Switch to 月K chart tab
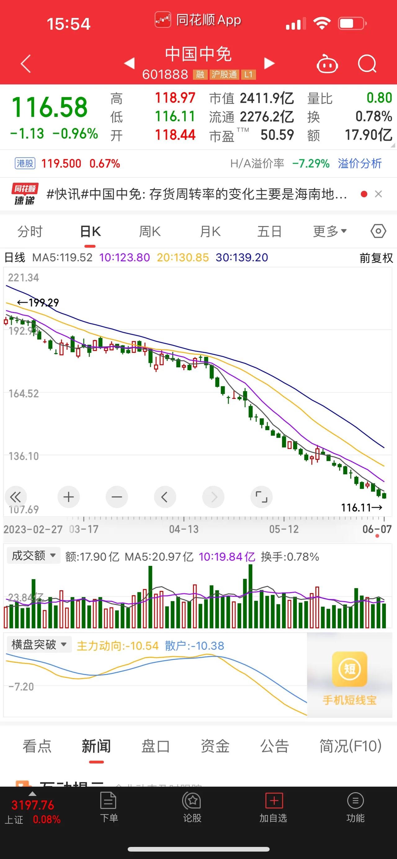 click(210, 231)
